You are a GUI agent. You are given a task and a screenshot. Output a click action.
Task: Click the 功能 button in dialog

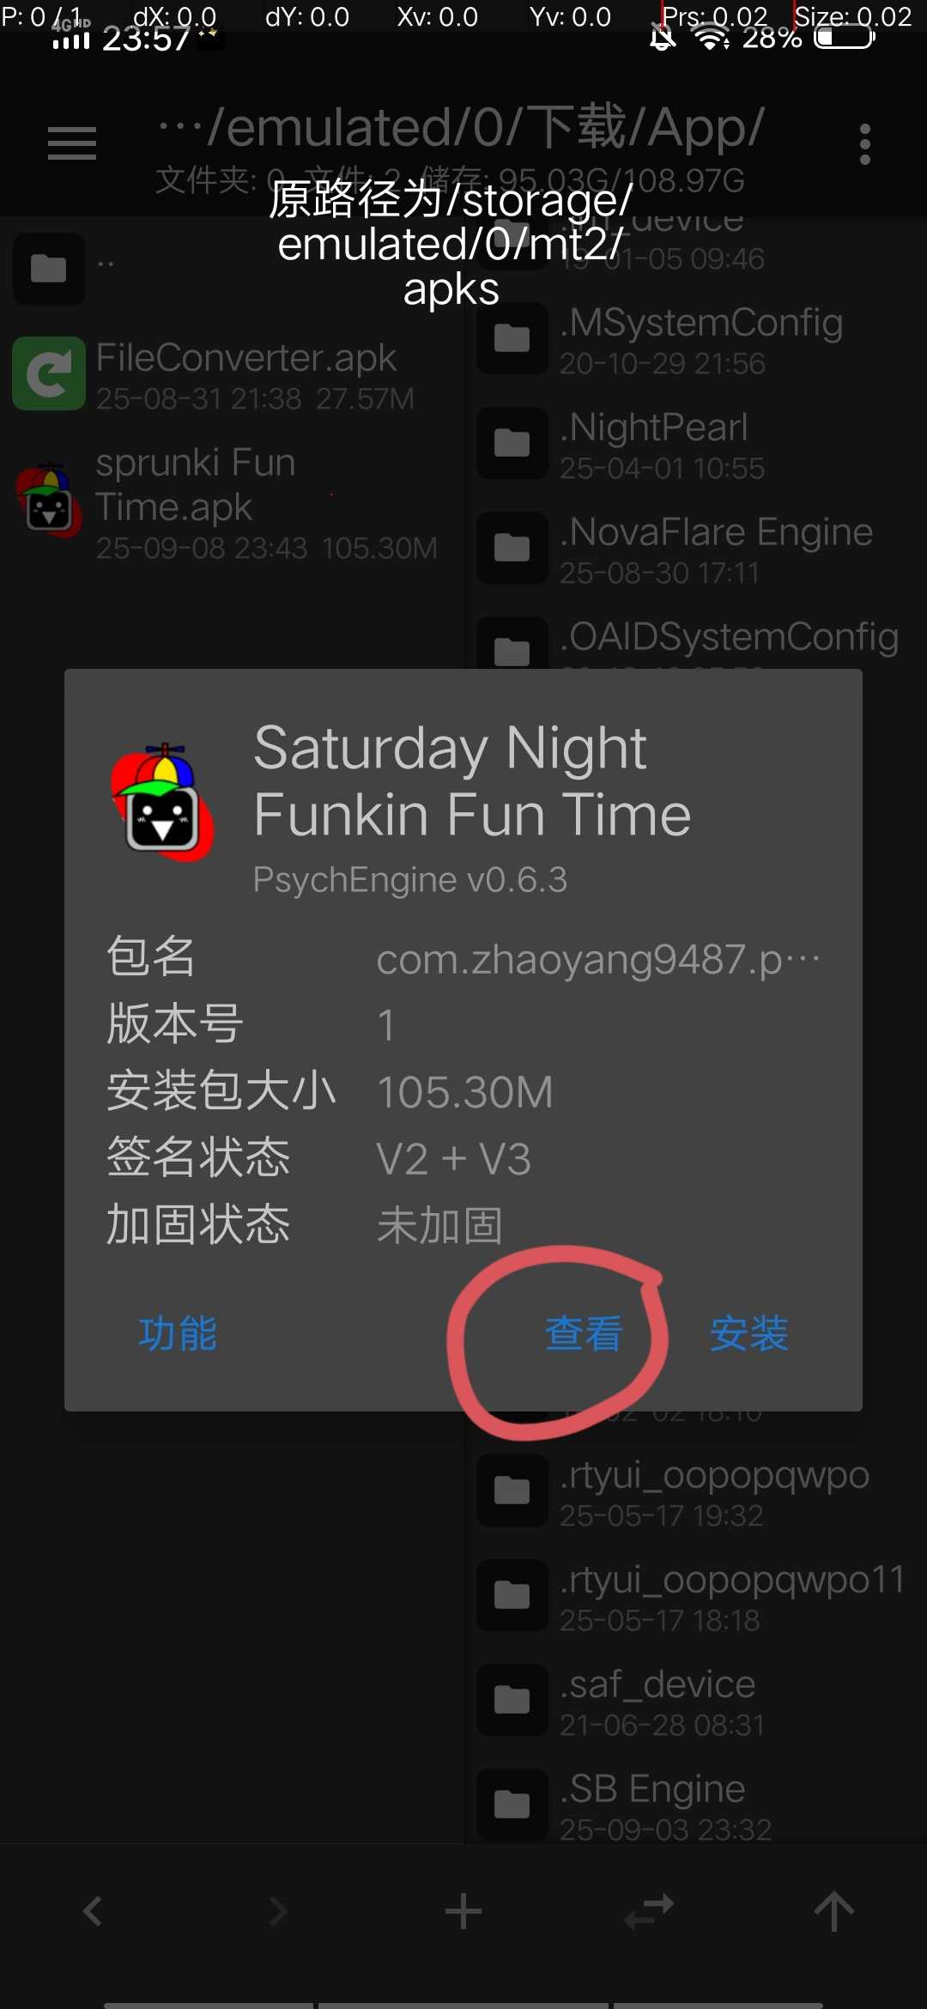(x=178, y=1333)
